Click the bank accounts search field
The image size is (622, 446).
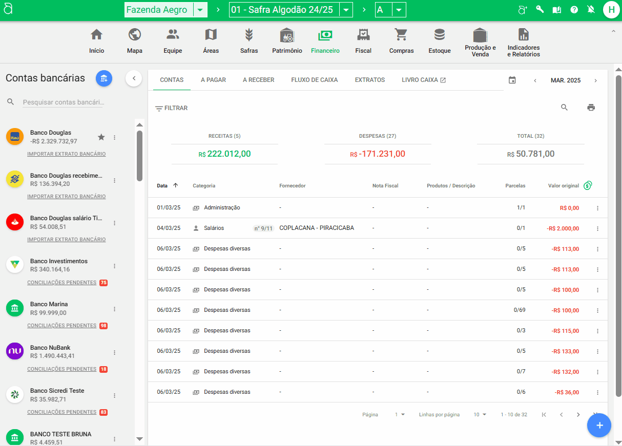(x=63, y=102)
